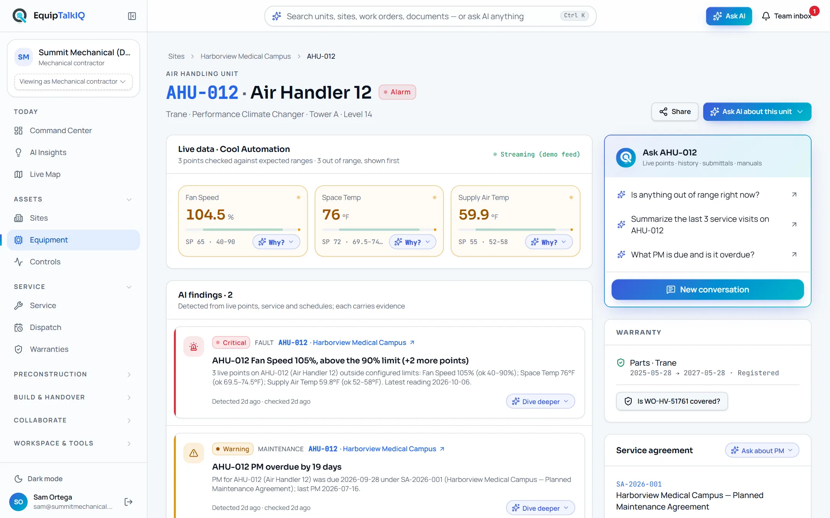
Task: Click the Team inbox bell icon
Action: (x=766, y=16)
